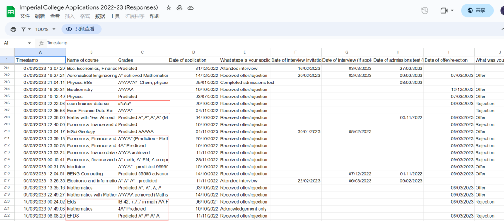Select the Physics BSc cell

tap(91, 82)
